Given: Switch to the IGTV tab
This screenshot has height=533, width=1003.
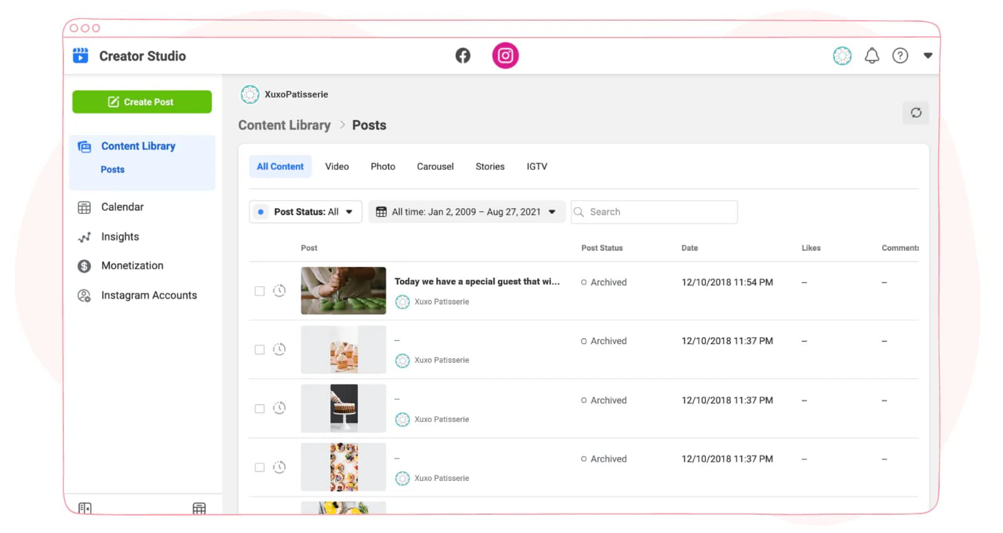Looking at the screenshot, I should click(x=537, y=166).
